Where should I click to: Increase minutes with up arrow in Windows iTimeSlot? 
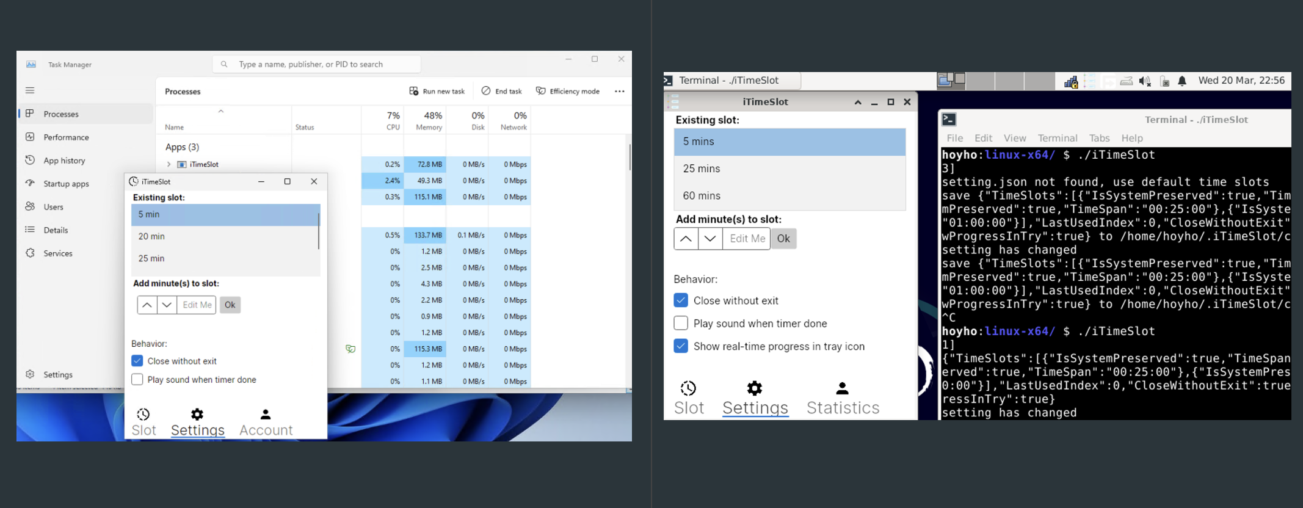pos(147,305)
